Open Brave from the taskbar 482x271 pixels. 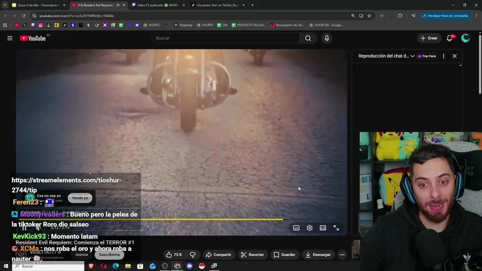click(x=91, y=266)
